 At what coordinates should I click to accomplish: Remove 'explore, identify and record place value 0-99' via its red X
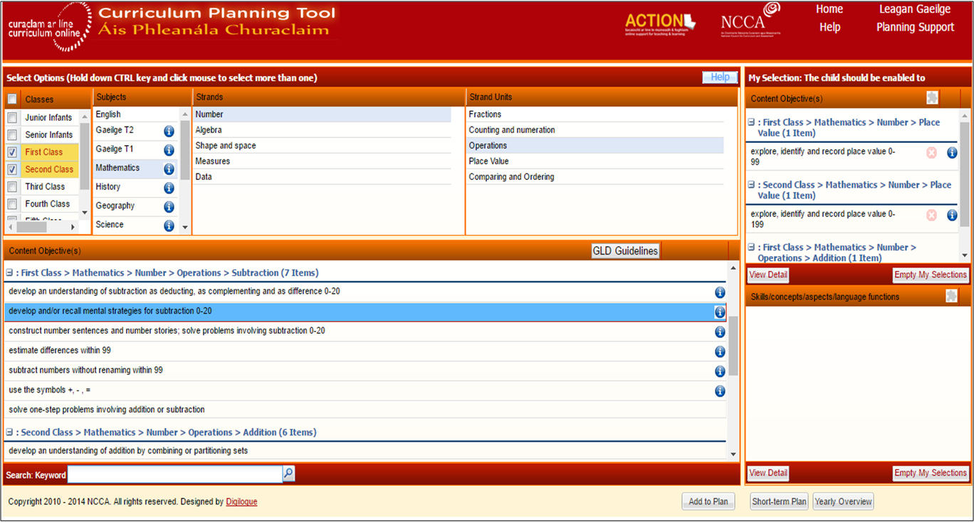coord(931,152)
